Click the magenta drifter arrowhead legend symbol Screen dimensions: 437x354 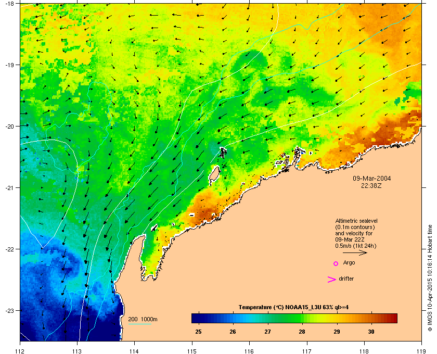[331, 280]
